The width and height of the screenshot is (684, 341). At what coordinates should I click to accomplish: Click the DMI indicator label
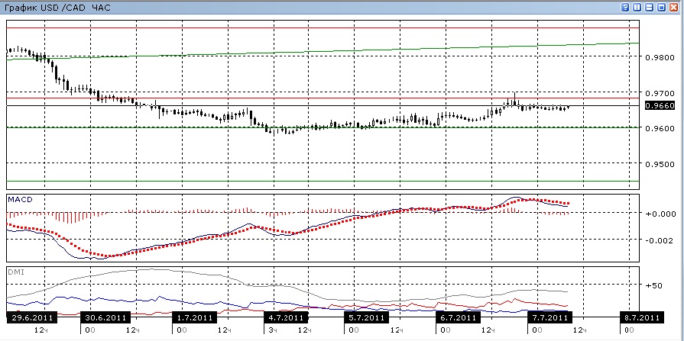16,272
